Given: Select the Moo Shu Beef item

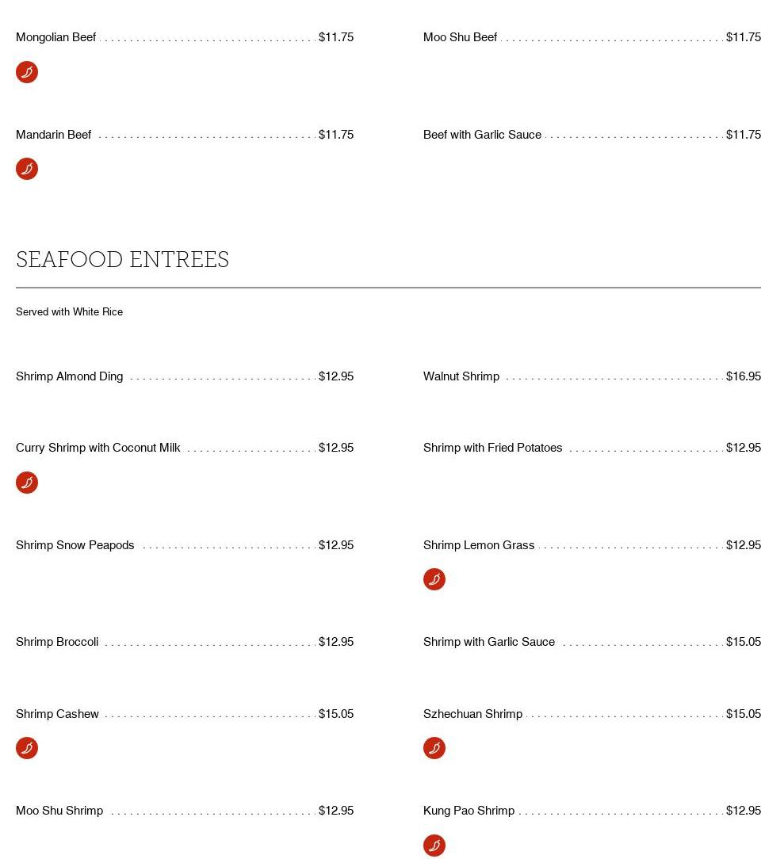Looking at the screenshot, I should (460, 37).
